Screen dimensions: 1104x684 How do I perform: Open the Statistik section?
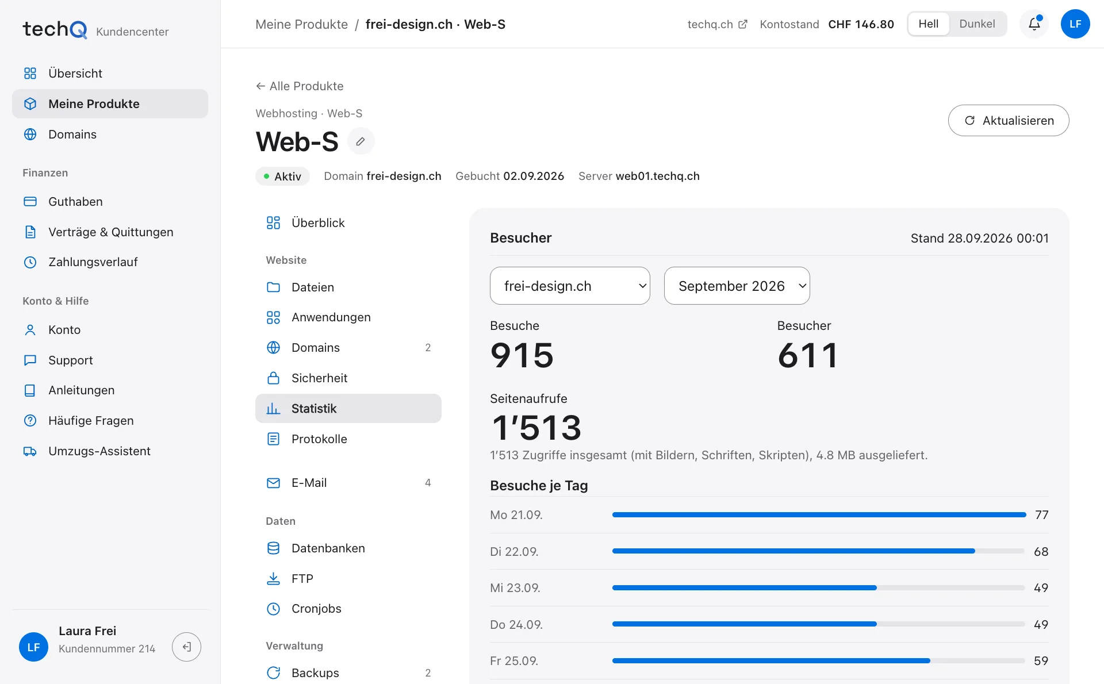coord(348,409)
